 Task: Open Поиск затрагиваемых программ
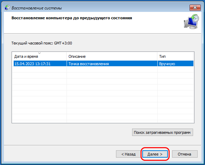(162, 132)
